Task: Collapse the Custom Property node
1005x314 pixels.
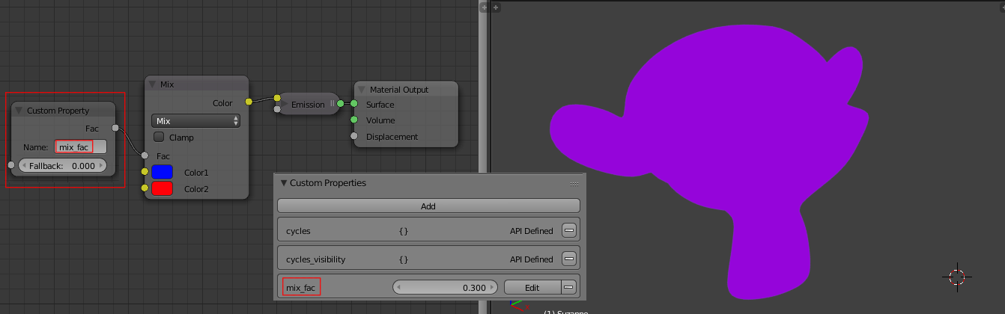Action: [19, 111]
